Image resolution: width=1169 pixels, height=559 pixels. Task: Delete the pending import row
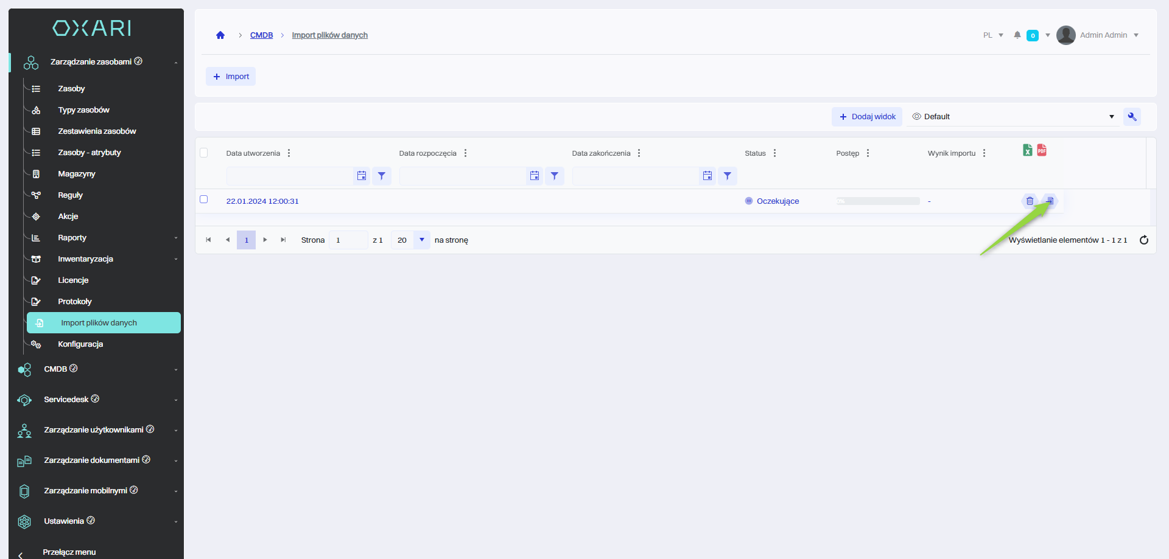tap(1030, 201)
